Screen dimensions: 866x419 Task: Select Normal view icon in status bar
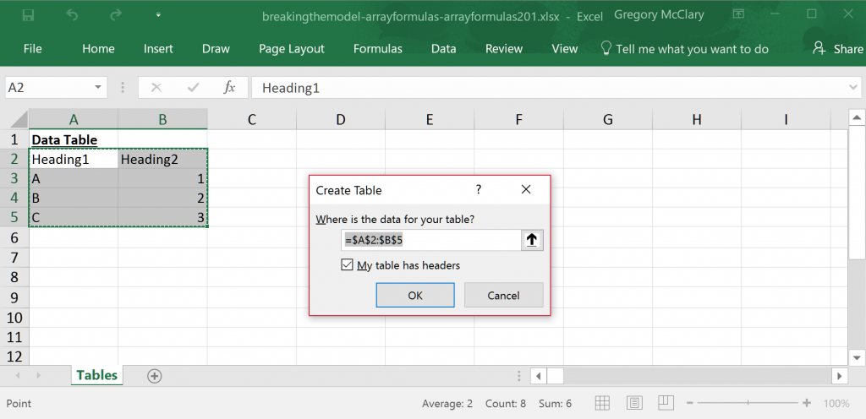(602, 403)
